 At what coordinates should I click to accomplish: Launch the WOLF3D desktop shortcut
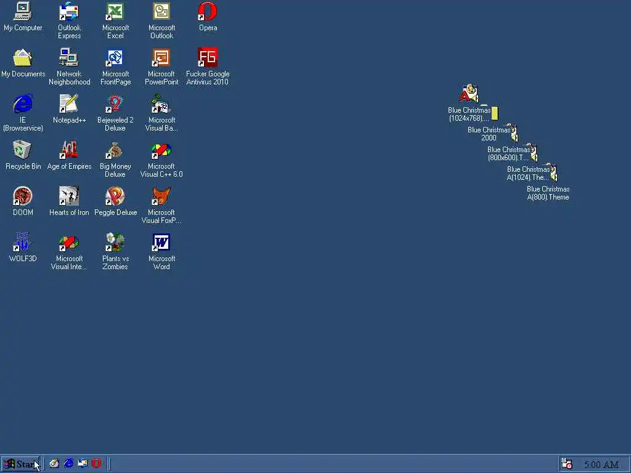(x=23, y=242)
